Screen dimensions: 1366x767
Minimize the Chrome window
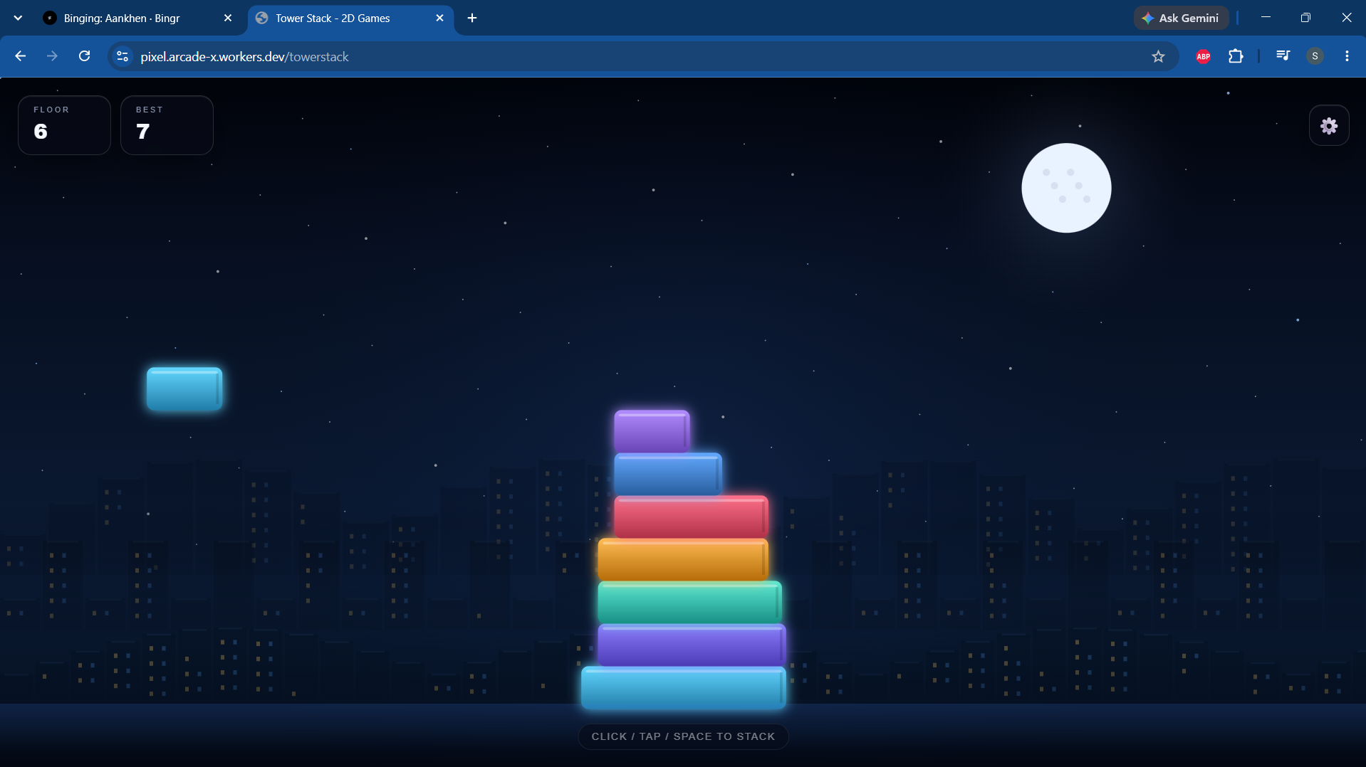(x=1266, y=18)
